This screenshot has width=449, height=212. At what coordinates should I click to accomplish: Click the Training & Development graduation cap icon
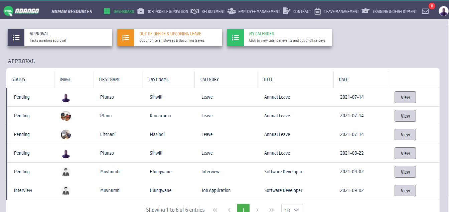tap(365, 11)
